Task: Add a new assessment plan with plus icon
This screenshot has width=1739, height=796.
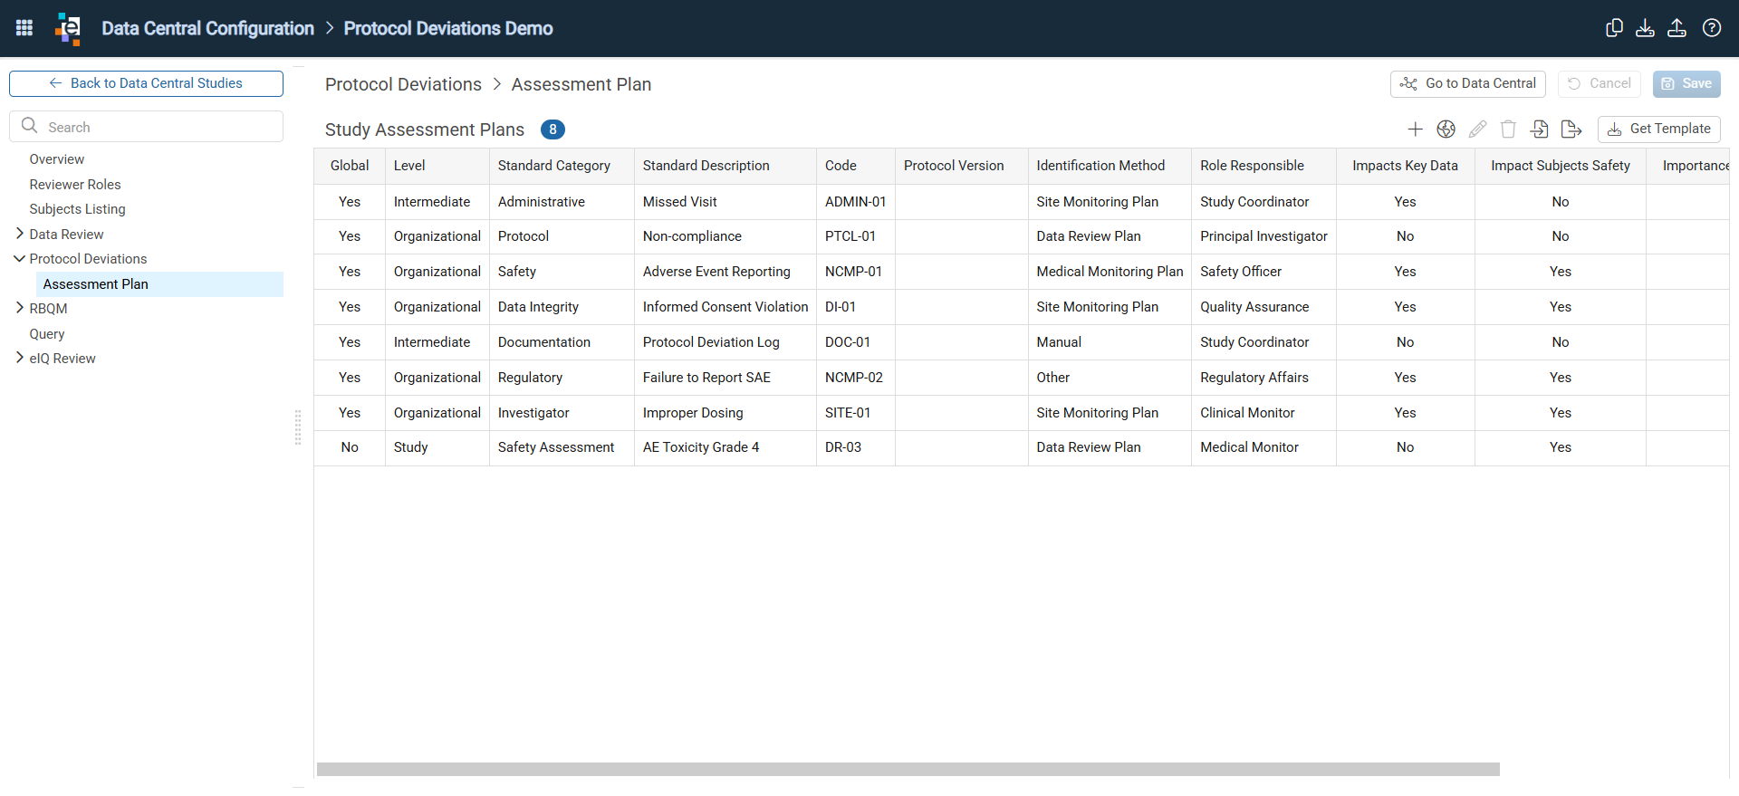Action: click(x=1415, y=129)
